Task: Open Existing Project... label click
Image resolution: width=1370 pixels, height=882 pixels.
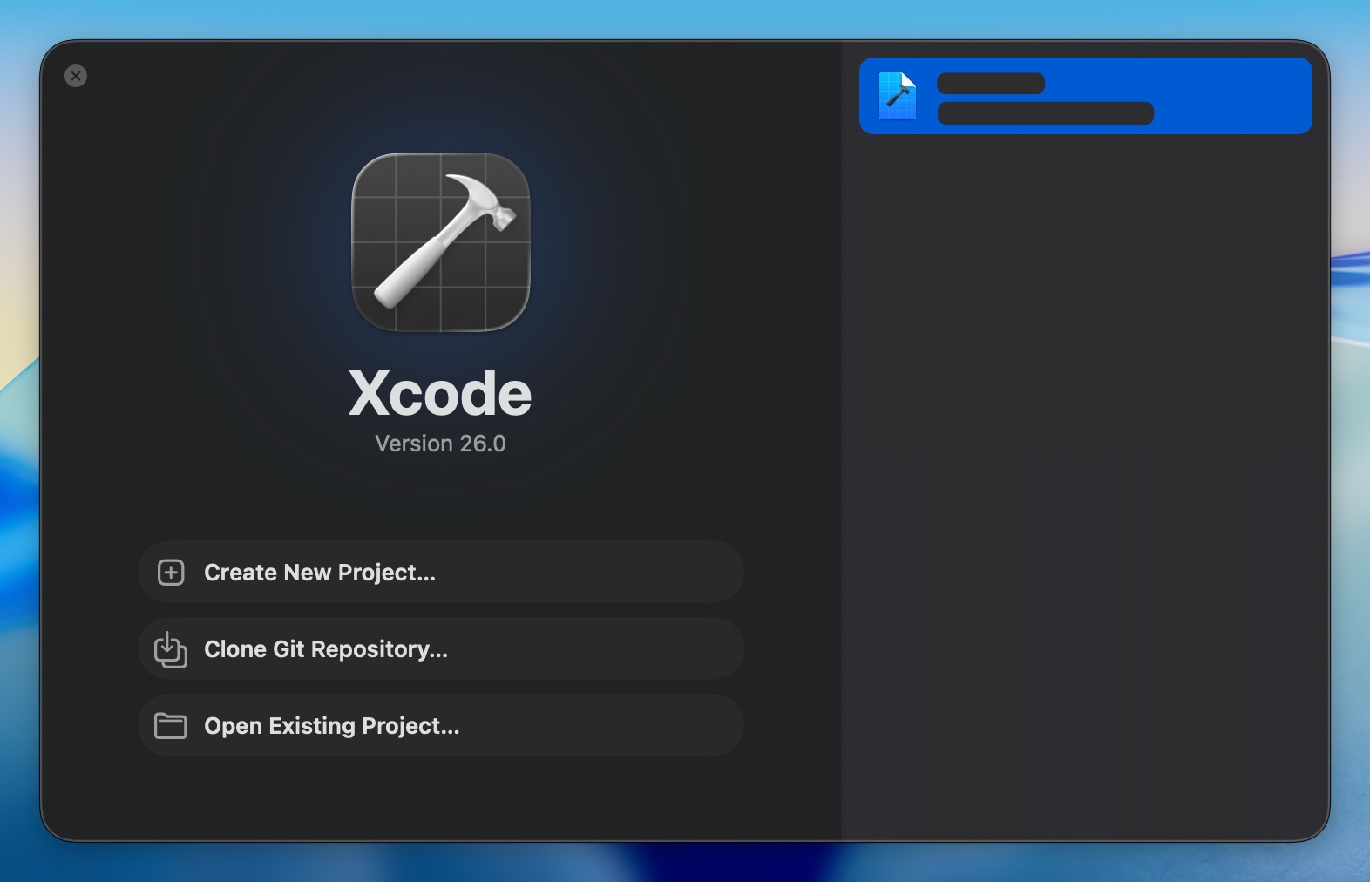Action: pos(331,726)
